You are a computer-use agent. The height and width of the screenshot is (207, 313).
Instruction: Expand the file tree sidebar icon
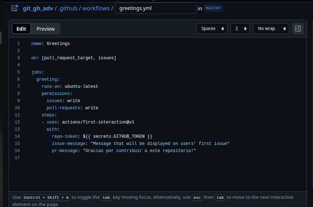15,8
